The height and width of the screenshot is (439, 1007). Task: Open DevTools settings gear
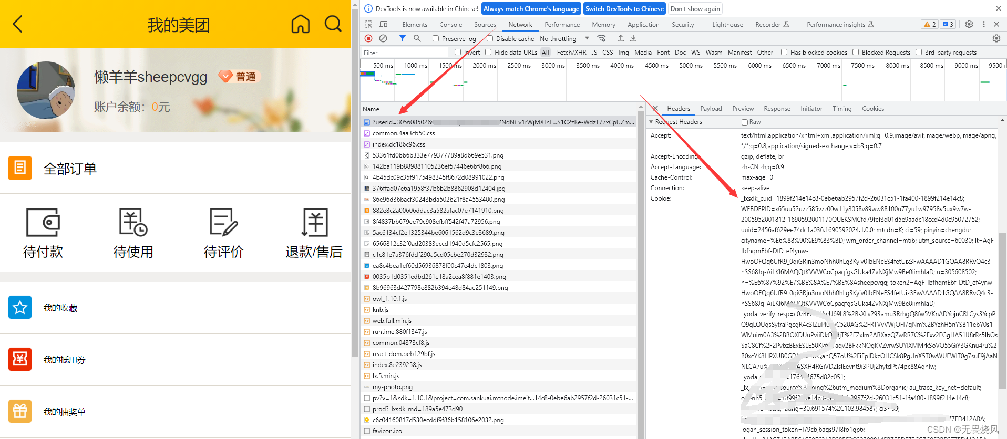(x=969, y=24)
